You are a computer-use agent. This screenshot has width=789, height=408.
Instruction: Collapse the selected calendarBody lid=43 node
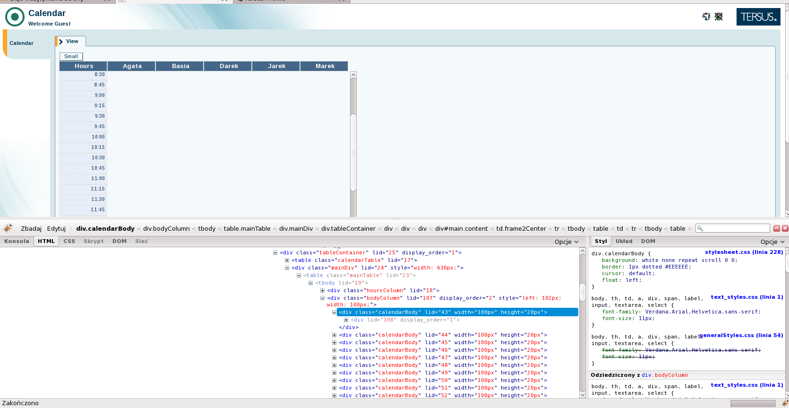[x=334, y=312]
